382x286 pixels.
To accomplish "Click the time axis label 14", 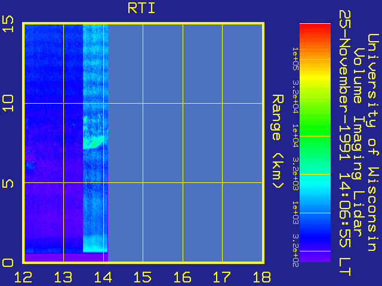I will [103, 277].
